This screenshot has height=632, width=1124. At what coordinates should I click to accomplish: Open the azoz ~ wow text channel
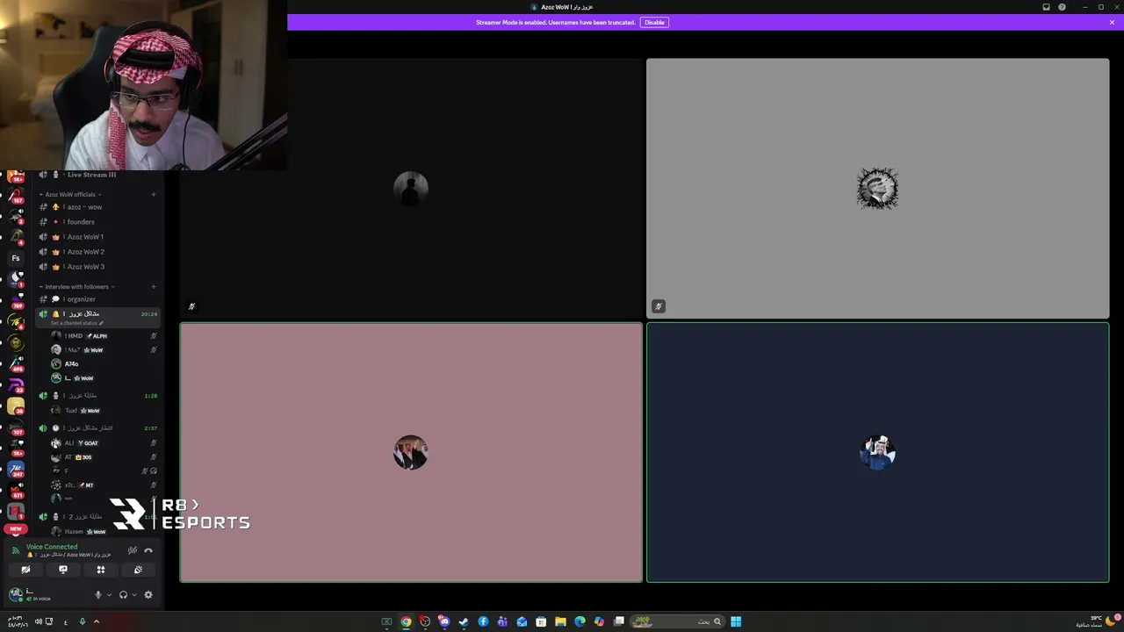tap(97, 207)
